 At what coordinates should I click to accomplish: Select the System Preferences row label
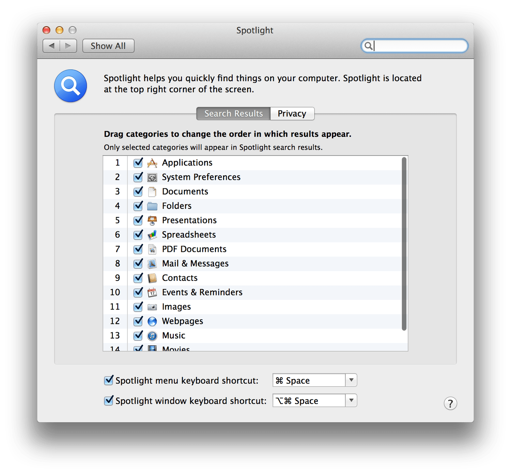click(201, 177)
